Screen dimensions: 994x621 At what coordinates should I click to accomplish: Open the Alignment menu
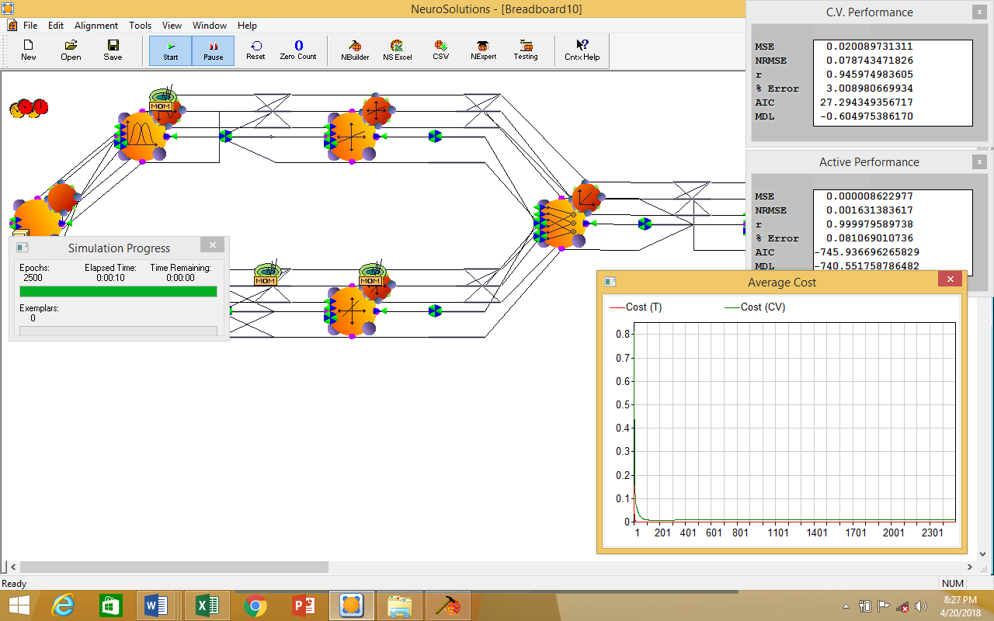(96, 26)
